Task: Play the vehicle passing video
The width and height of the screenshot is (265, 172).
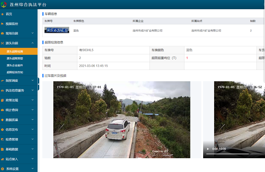Action: 208,149
